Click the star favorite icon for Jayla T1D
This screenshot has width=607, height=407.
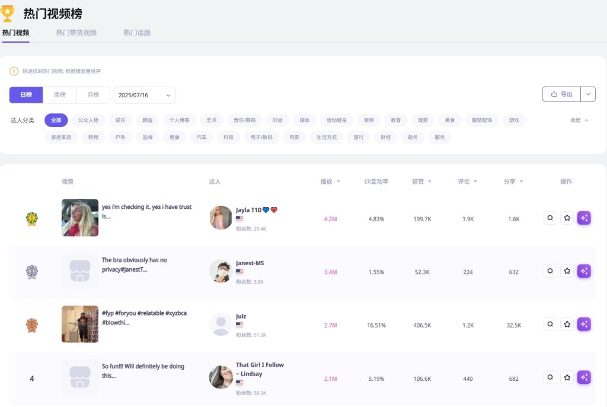[567, 218]
